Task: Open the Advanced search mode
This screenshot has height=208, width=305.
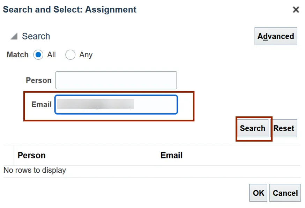Action: (276, 36)
